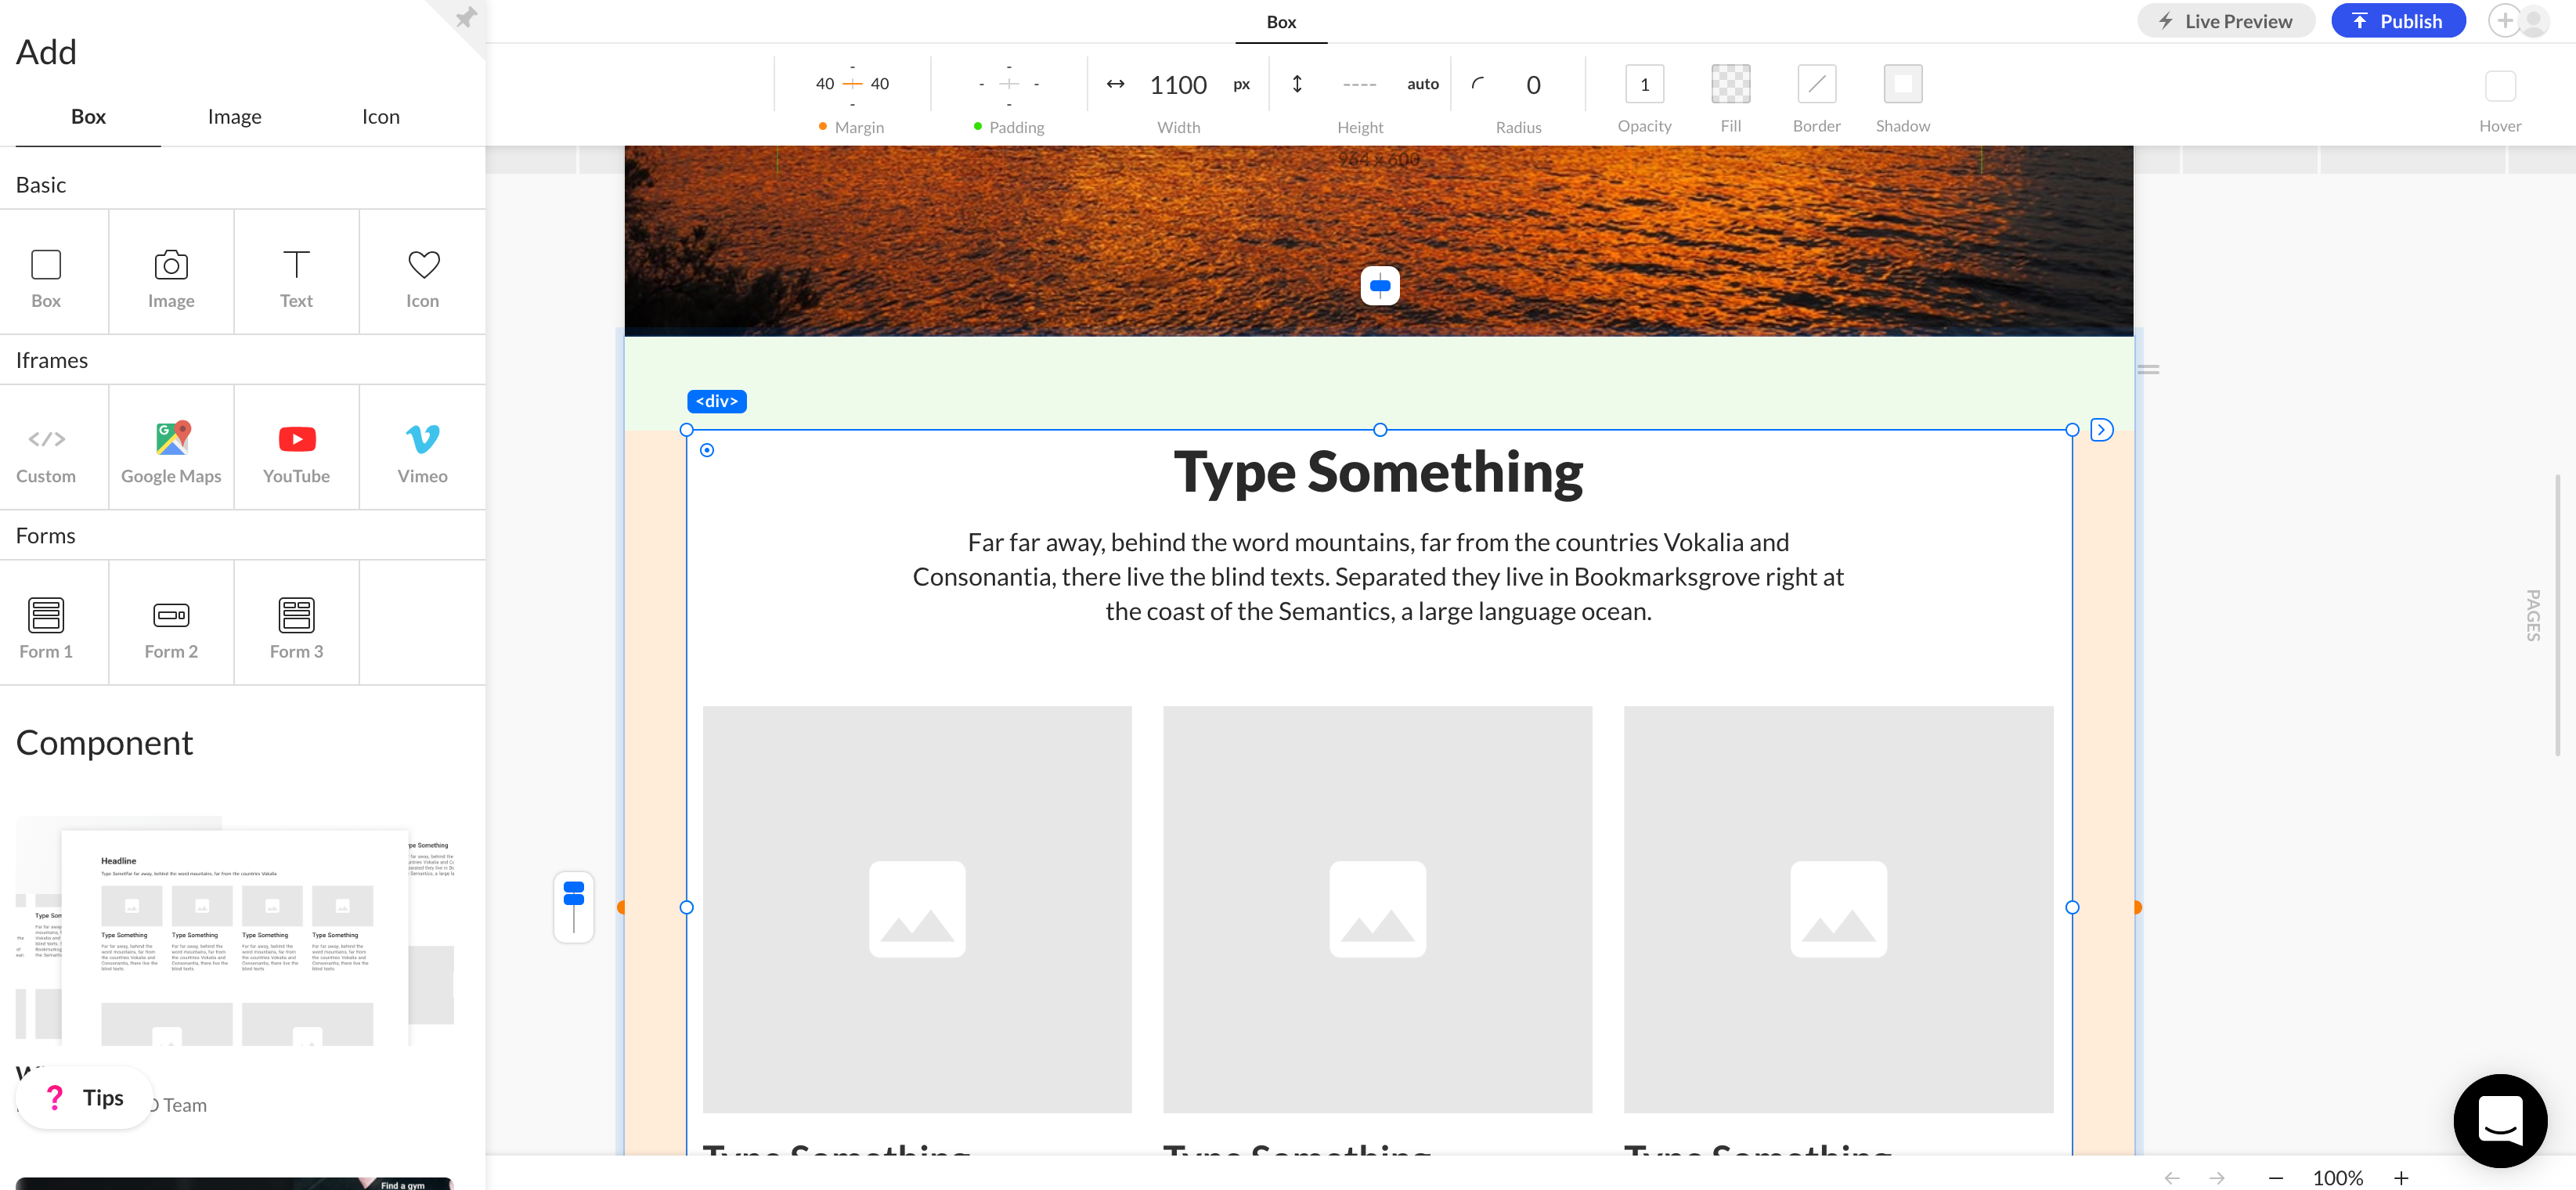Switch to the Box tab
This screenshot has width=2576, height=1190.
click(x=88, y=116)
